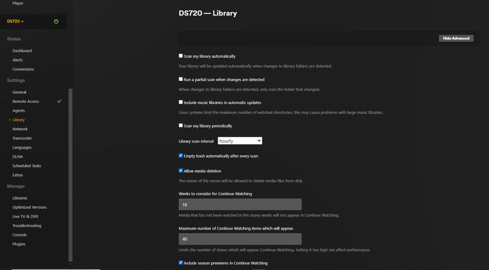Go to Optimized Versions
489x270 pixels.
click(x=30, y=207)
